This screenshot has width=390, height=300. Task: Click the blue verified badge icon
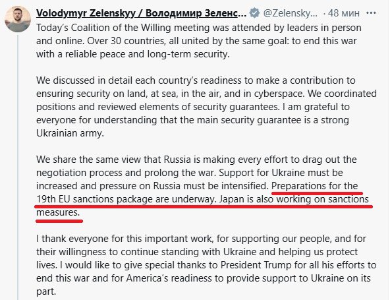pyautogui.click(x=254, y=13)
